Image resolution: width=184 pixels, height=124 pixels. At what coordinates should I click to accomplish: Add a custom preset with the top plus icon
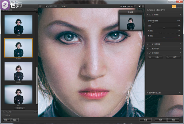[x=36, y=10]
